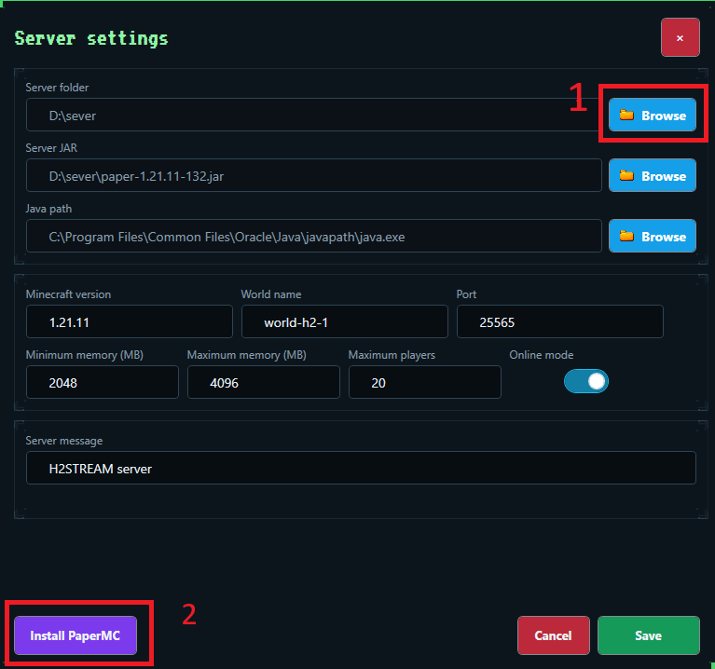Edit the Maximum memory field
Screen dimensions: 715x669
(264, 382)
